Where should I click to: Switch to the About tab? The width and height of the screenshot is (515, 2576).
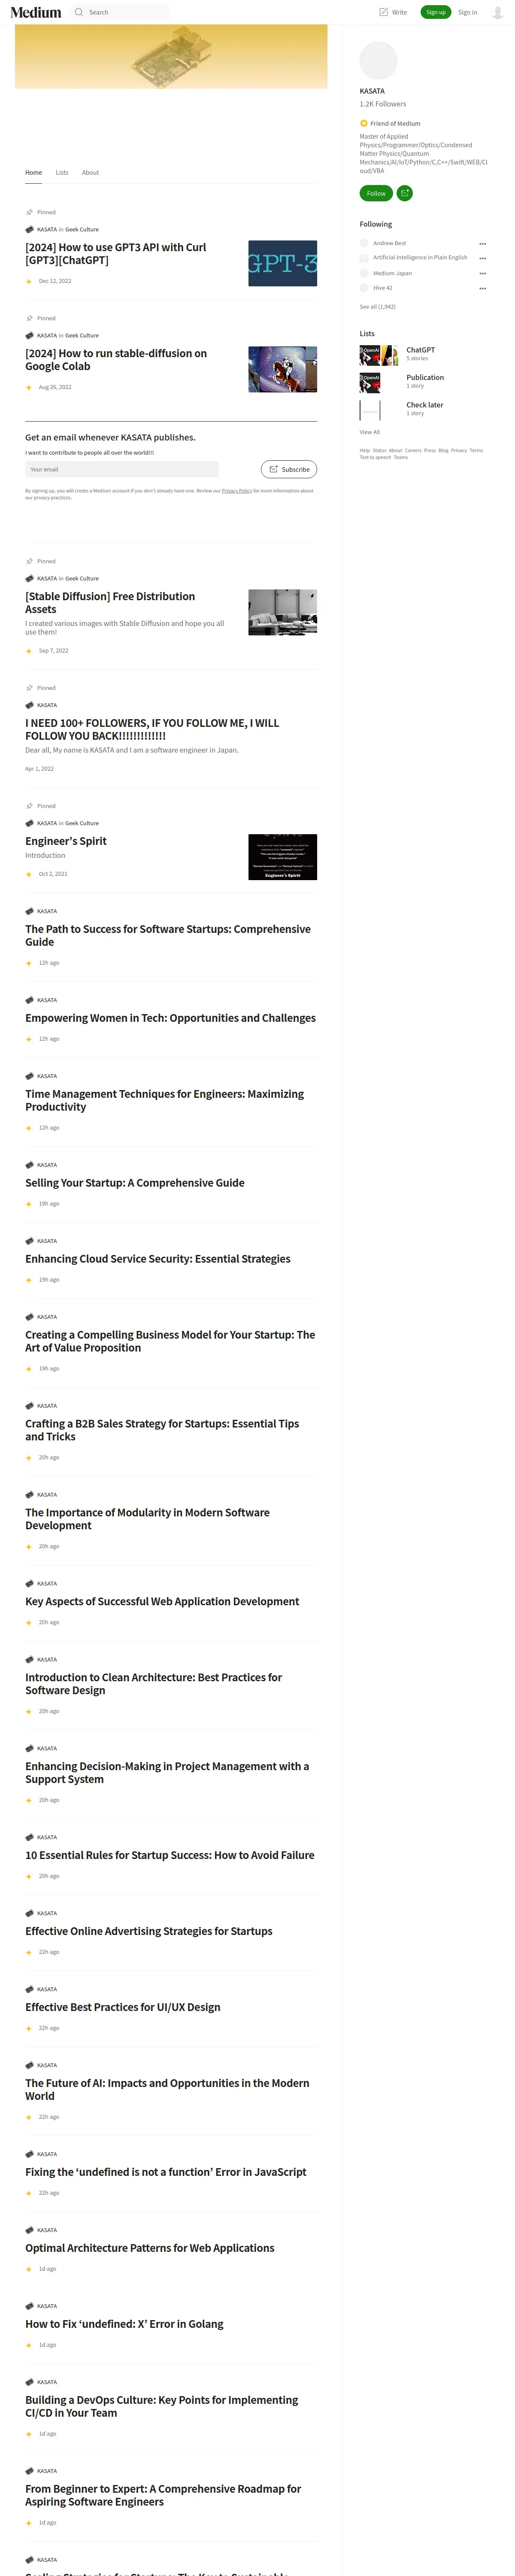point(90,172)
